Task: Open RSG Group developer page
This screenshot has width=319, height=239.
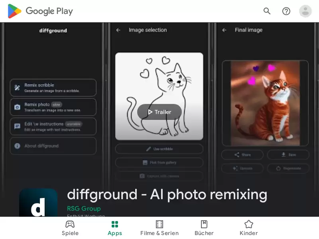Action: 84,208
